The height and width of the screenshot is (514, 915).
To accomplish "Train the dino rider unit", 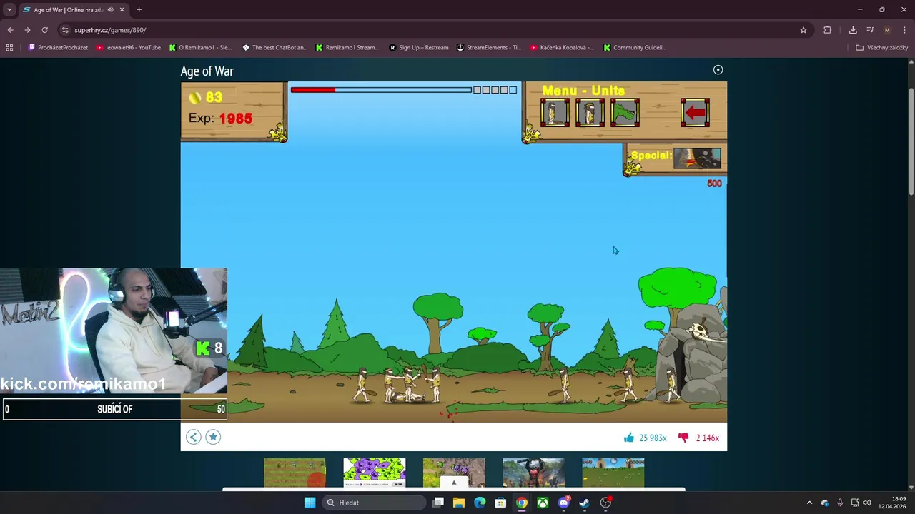I will coord(625,113).
